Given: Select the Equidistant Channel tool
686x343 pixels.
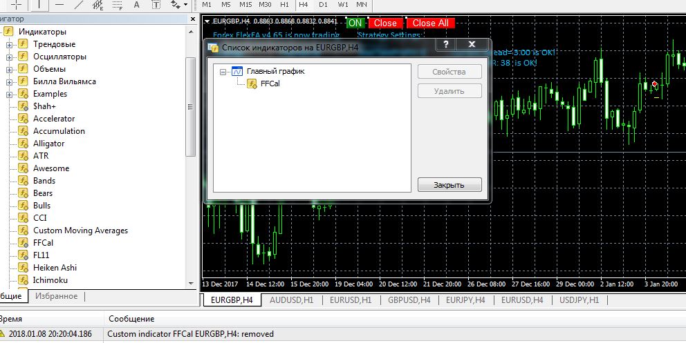Looking at the screenshot, I should 98,5.
